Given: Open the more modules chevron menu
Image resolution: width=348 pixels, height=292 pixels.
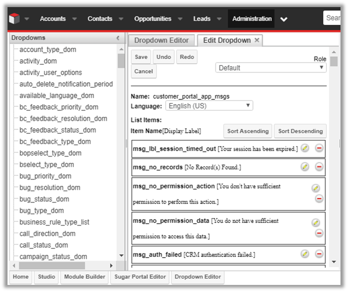Looking at the screenshot, I should tap(284, 19).
